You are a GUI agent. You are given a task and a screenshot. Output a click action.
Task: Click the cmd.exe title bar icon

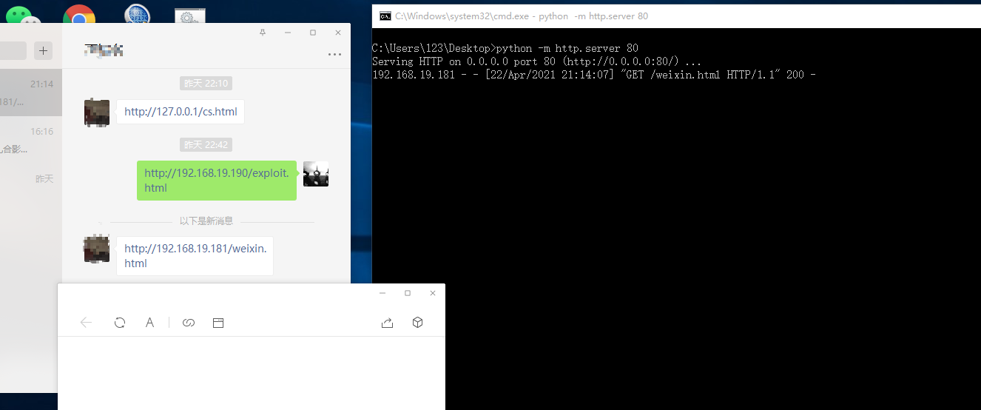pos(385,16)
